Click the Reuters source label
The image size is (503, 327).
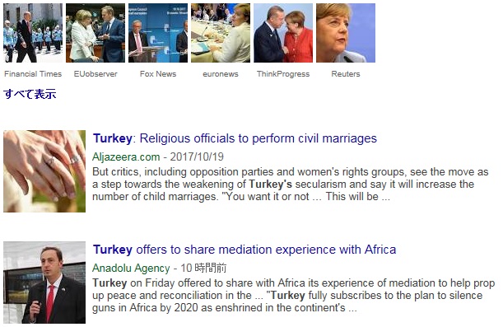[346, 74]
